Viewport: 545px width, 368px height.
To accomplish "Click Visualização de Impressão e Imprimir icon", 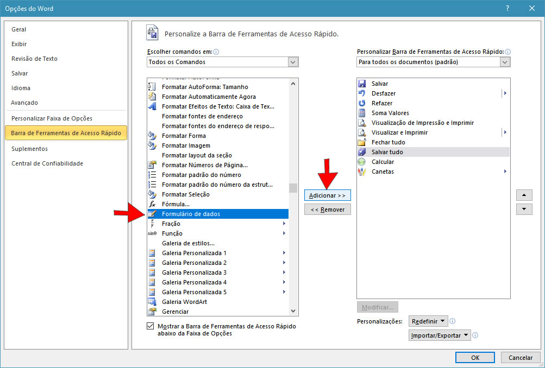I will (362, 123).
